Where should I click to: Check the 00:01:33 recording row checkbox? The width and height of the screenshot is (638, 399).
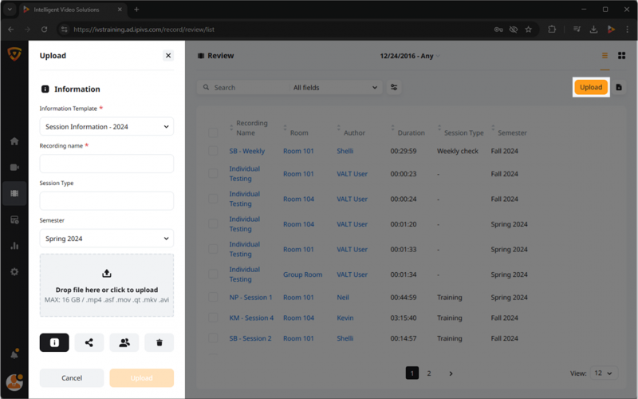click(213, 249)
